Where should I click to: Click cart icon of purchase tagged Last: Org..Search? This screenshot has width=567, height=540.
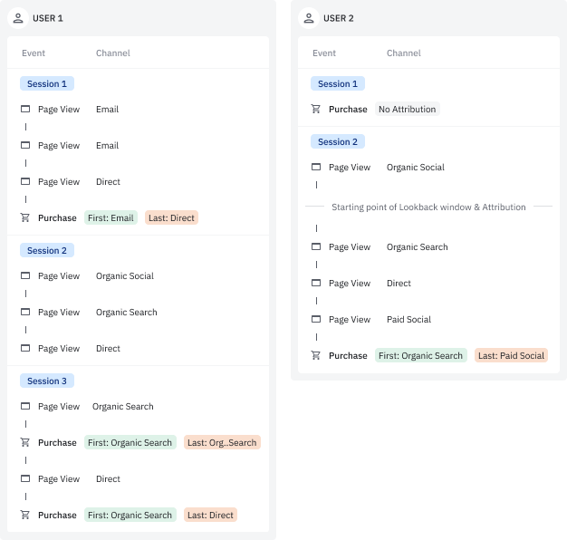click(25, 443)
